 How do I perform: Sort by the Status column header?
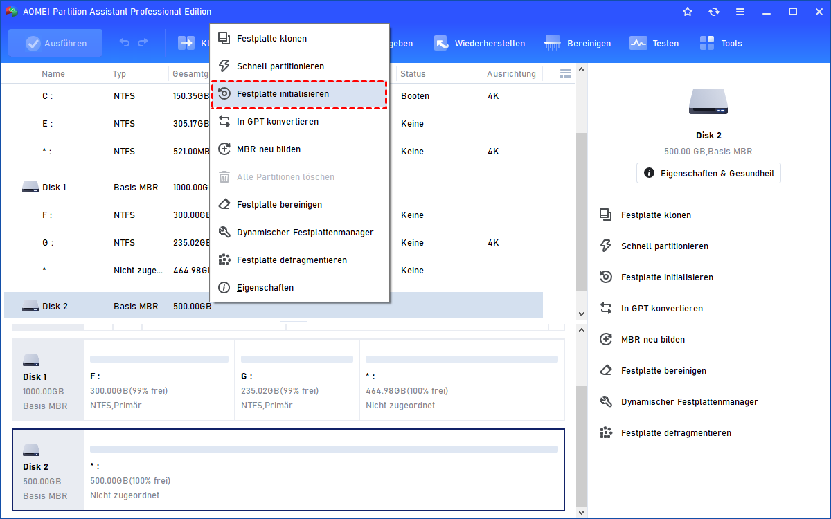pos(413,74)
